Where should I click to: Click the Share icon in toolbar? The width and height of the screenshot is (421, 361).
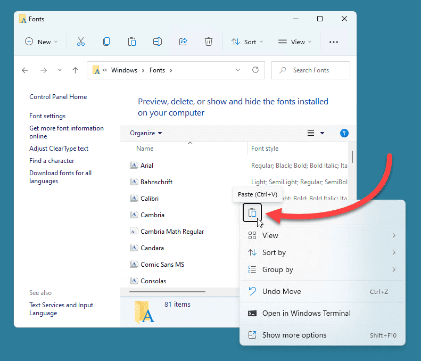(x=183, y=42)
